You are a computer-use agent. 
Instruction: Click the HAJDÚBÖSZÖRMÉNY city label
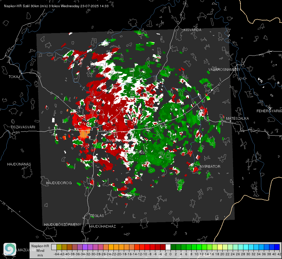[x=63, y=225]
